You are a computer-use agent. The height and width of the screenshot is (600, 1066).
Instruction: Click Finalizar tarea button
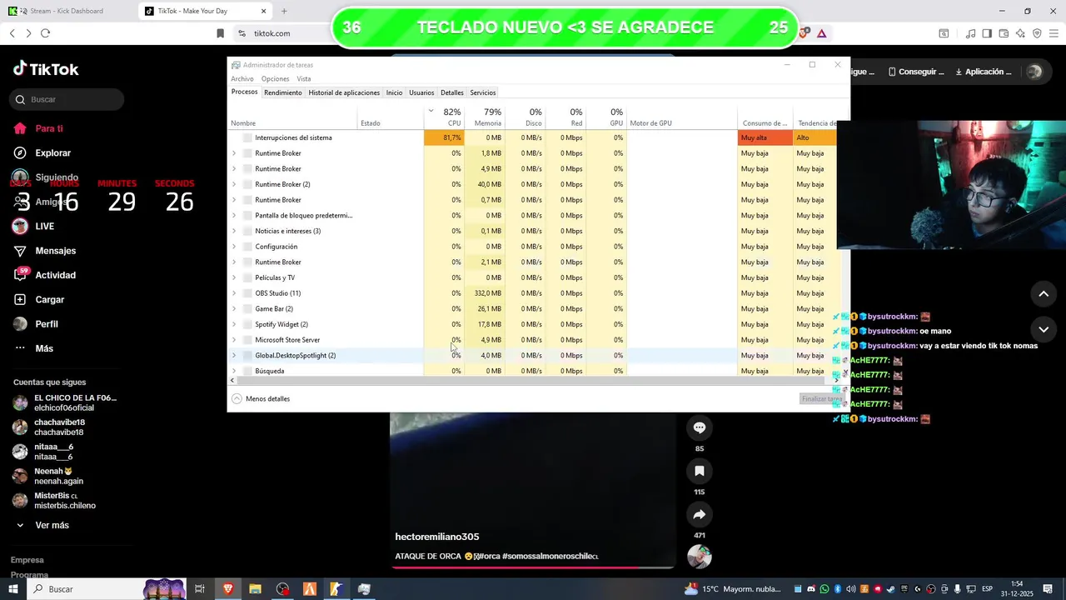point(821,399)
